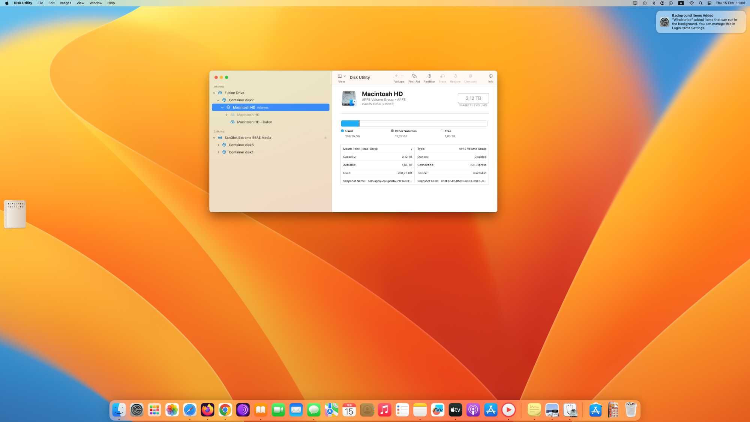Screen dimensions: 750x422
Task: Open the View menu in menu bar
Action: click(80, 3)
